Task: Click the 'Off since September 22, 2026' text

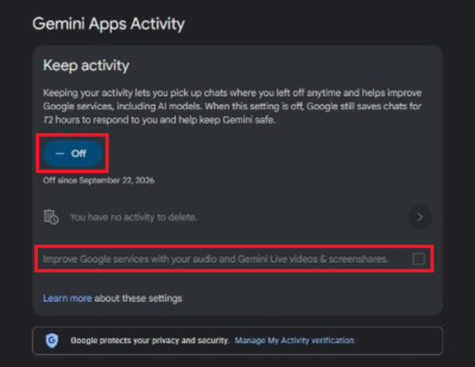Action: coord(99,180)
